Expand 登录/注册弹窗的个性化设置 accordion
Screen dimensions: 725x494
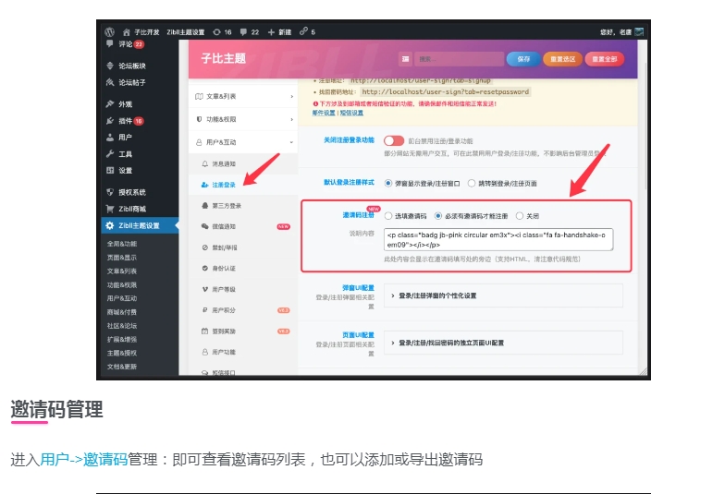(503, 295)
